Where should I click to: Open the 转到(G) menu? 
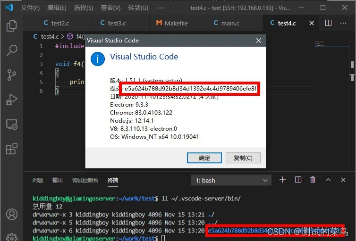coord(138,8)
